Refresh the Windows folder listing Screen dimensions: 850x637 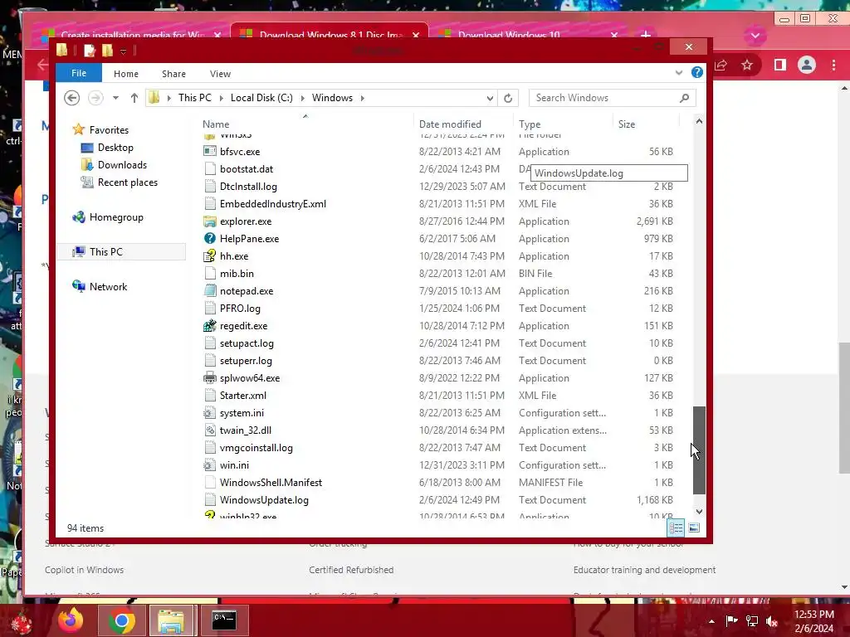(x=508, y=98)
